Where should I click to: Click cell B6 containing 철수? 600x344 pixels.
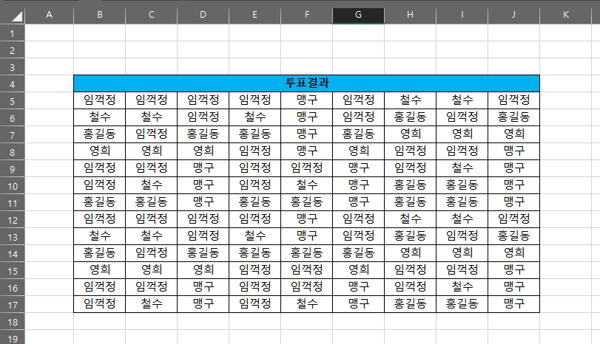(x=99, y=117)
